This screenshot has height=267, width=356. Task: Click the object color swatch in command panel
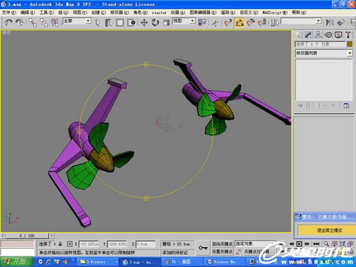pos(349,44)
